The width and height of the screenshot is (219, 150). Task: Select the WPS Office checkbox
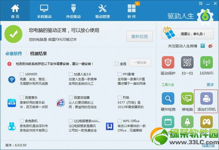click(x=119, y=121)
